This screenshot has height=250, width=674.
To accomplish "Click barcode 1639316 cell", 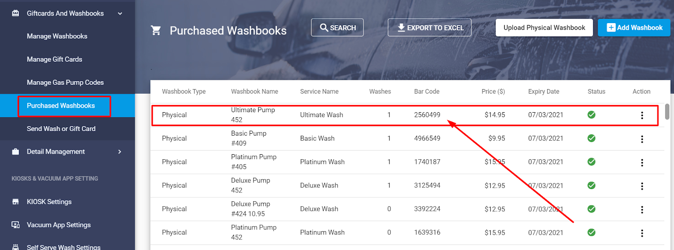I will point(427,232).
